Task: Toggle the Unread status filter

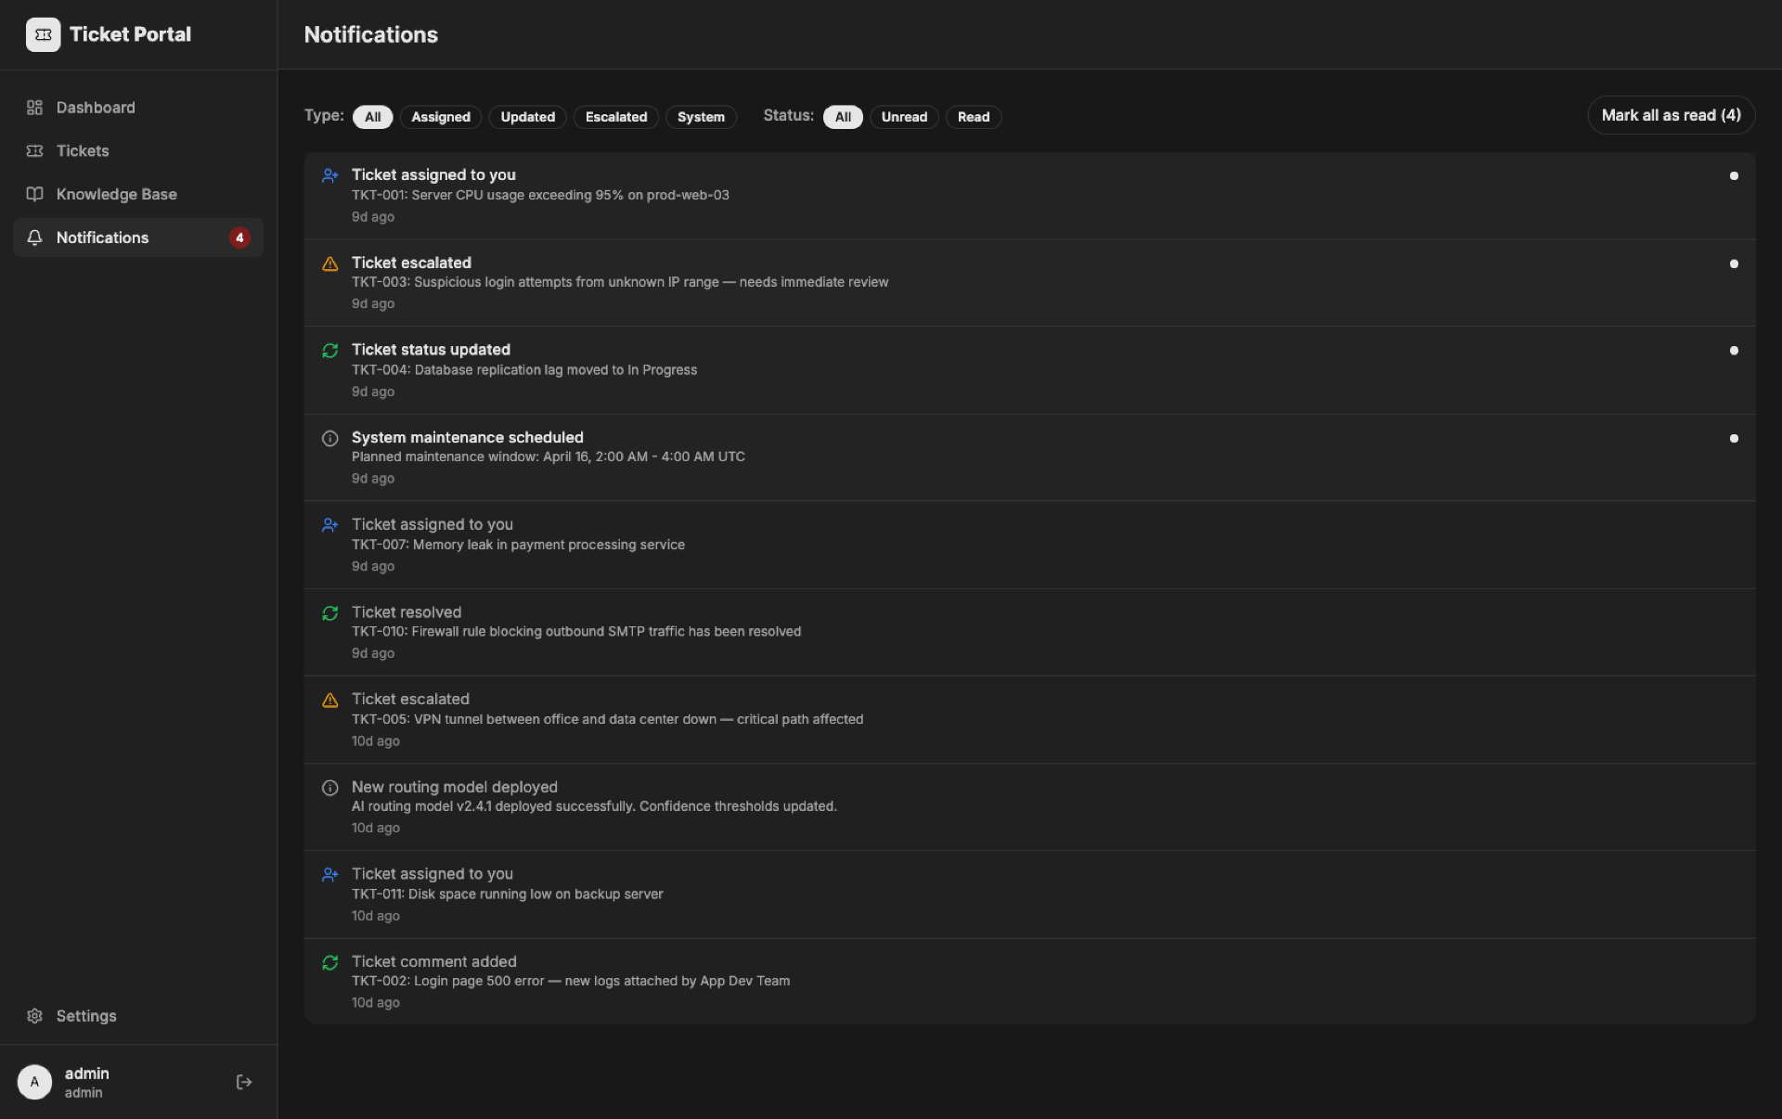Action: point(904,117)
